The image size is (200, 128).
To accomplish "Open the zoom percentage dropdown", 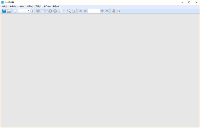I will point(28,11).
